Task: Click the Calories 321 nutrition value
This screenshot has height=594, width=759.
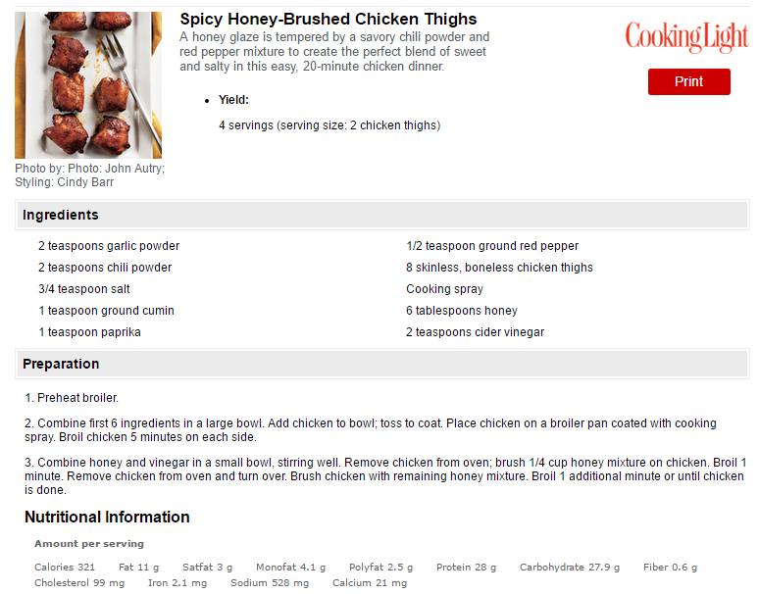Action: (x=65, y=567)
